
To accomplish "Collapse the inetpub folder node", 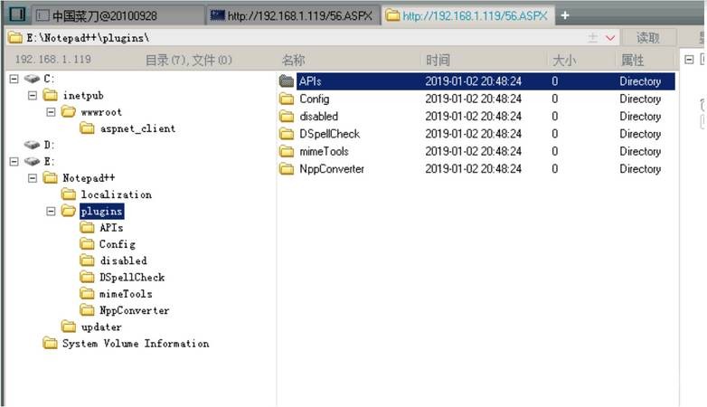I will pyautogui.click(x=33, y=96).
